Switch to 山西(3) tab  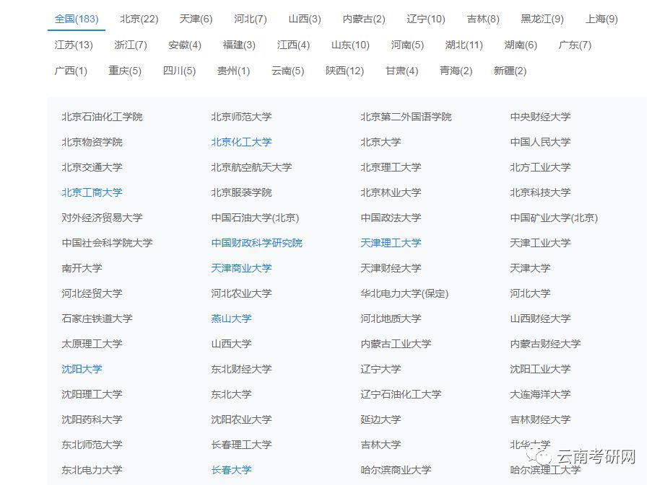pyautogui.click(x=305, y=19)
